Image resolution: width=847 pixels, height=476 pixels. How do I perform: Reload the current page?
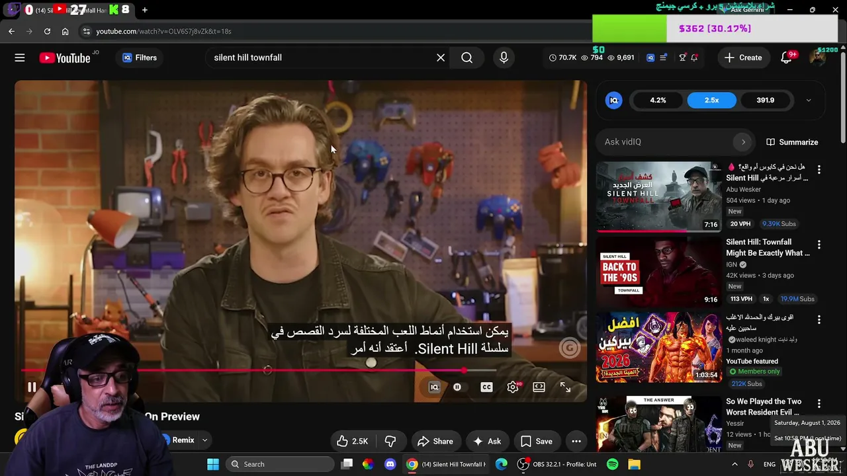click(x=47, y=31)
